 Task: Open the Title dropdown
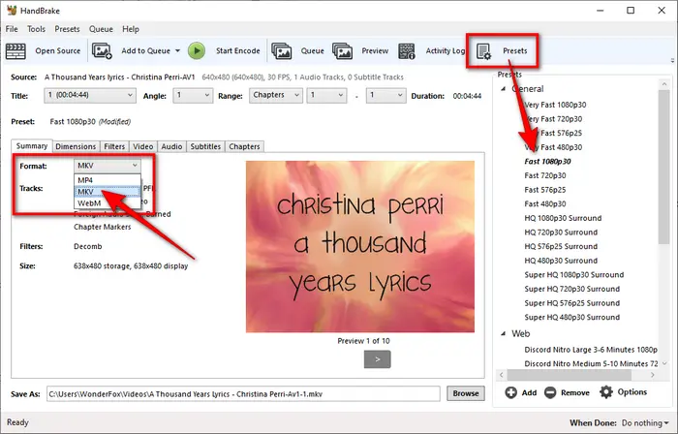(x=90, y=95)
